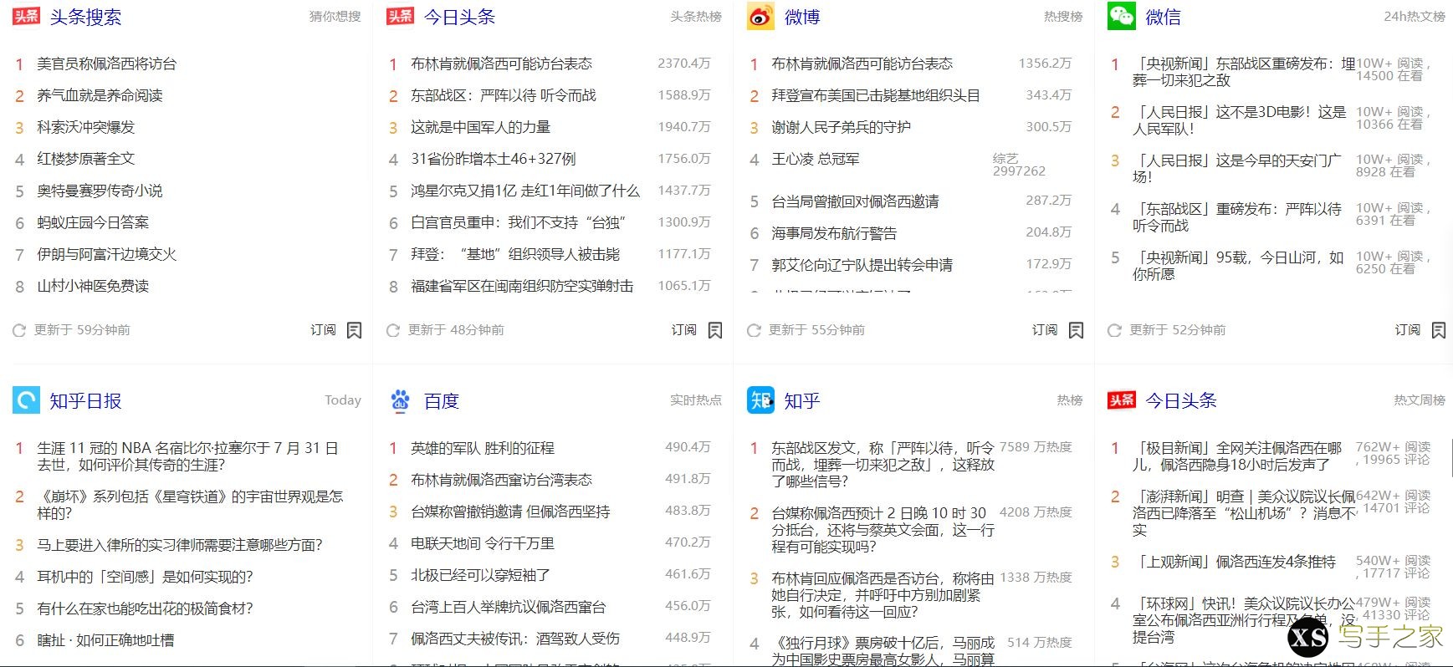Select the 实时热点 label in 百度
1453x667 pixels.
click(x=696, y=400)
